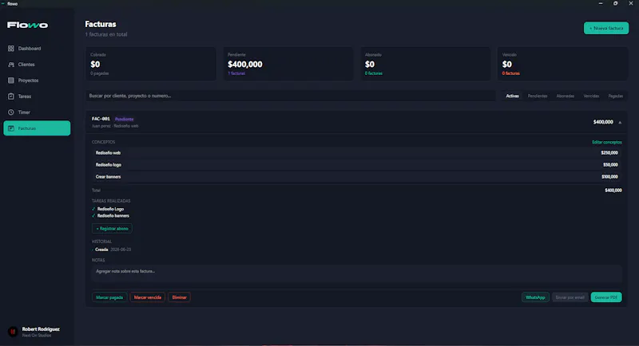Select the Rediseño web concept row
This screenshot has height=346, width=639.
point(356,153)
